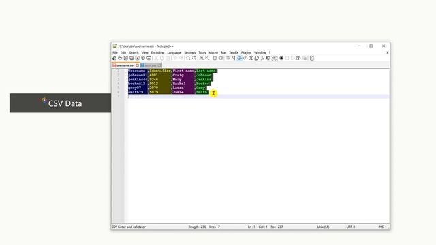Open the Document List panel icon

257,58
